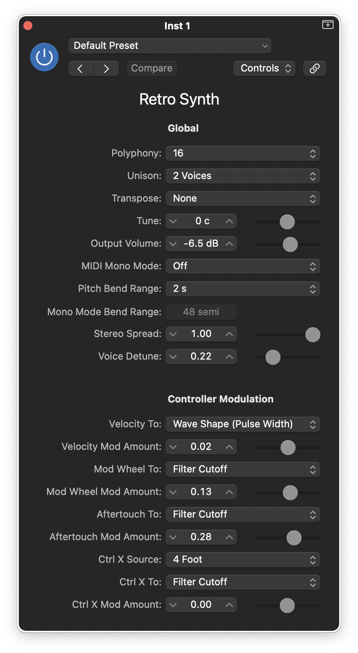The image size is (358, 653).
Task: Increase Tune value with up arrow
Action: (229, 221)
